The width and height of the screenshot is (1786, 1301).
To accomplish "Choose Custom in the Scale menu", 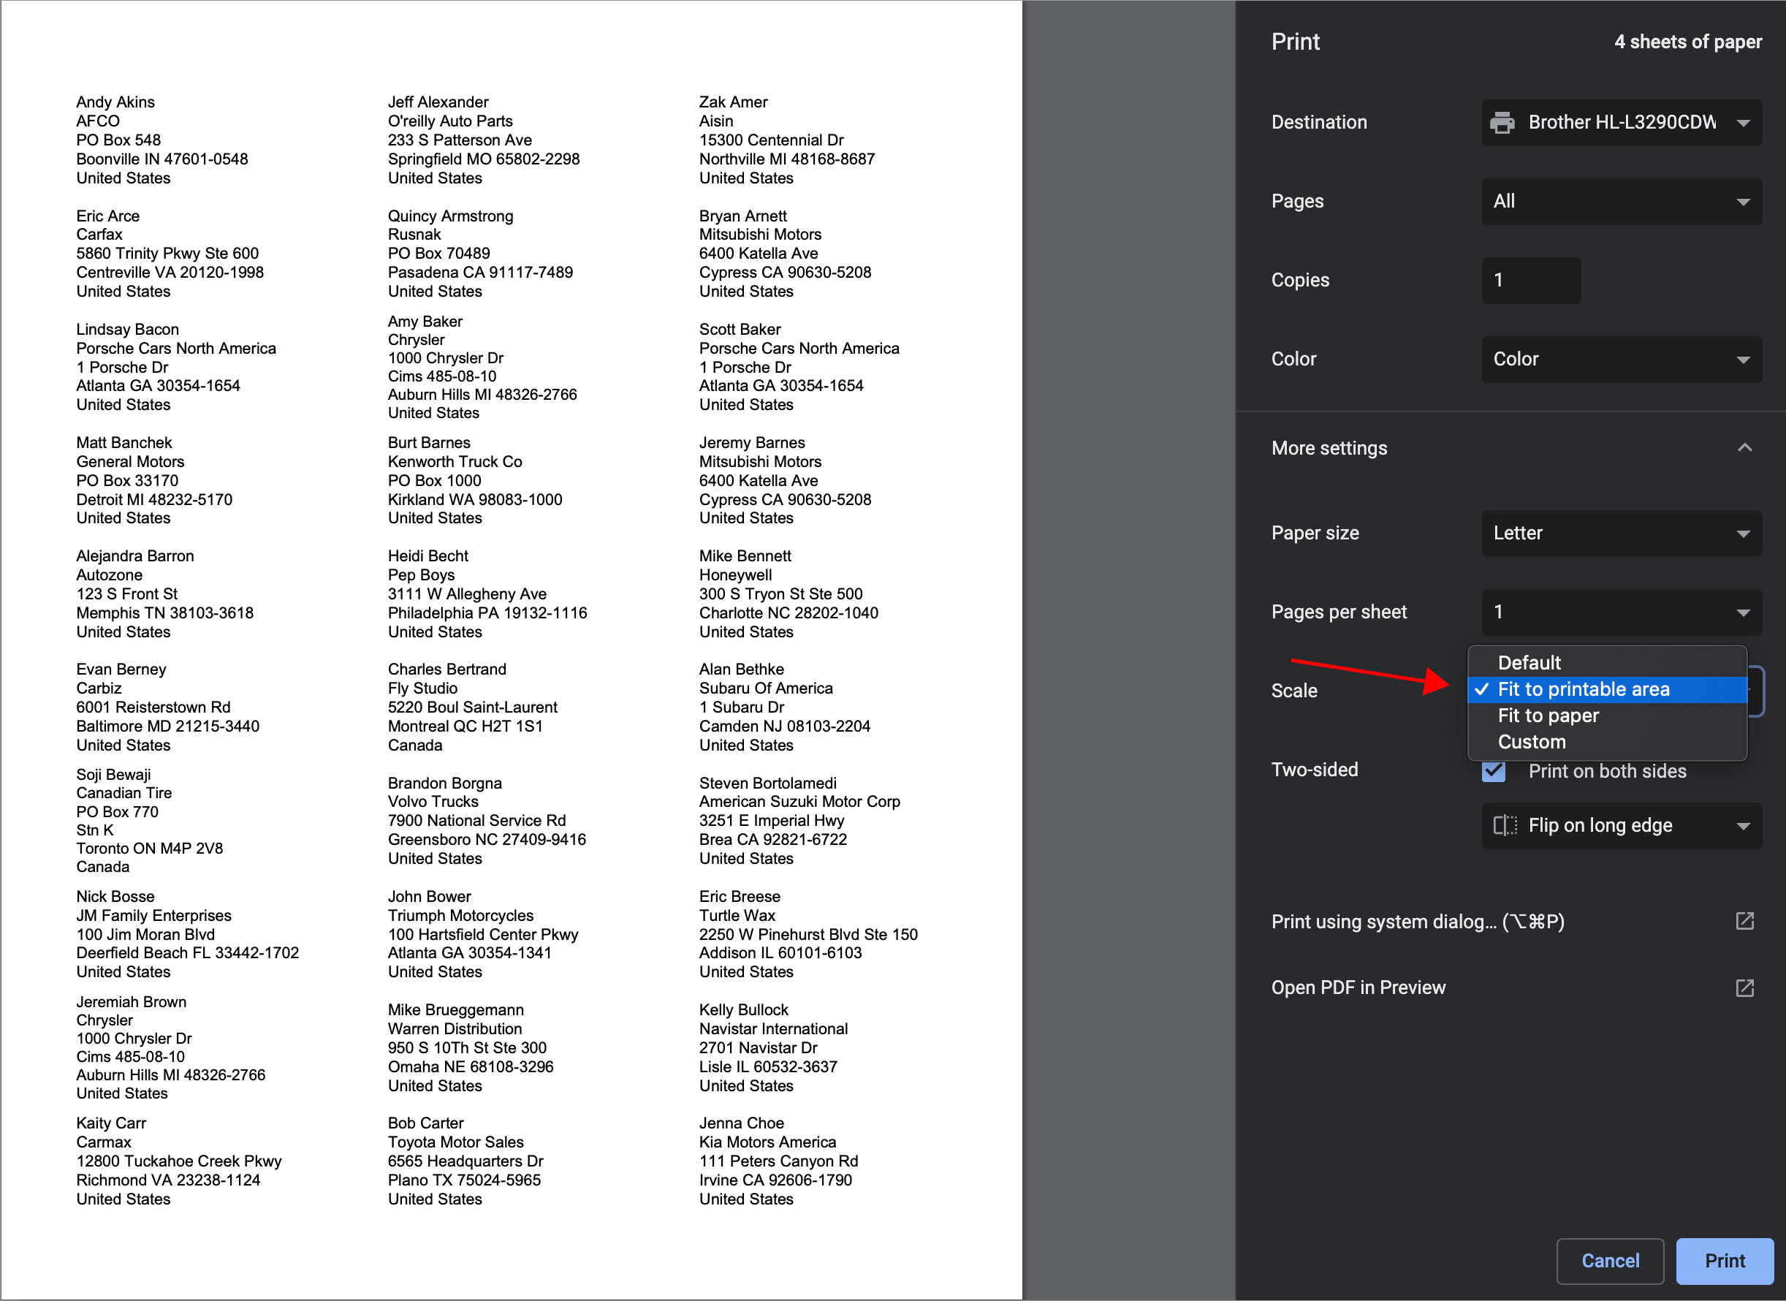I will click(x=1607, y=743).
